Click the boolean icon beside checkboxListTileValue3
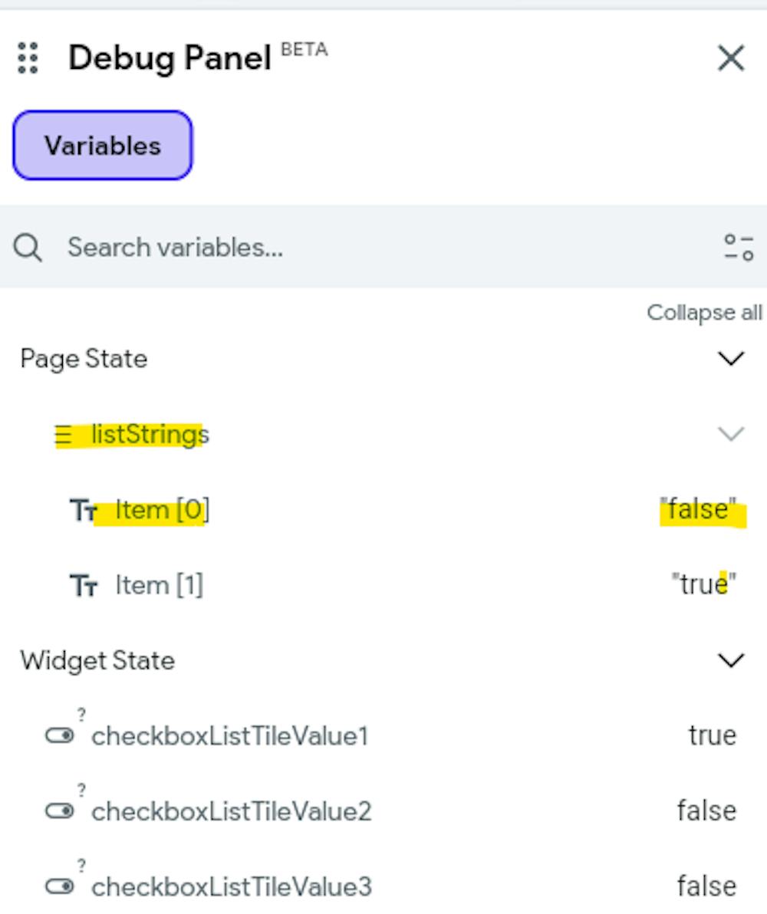Screen dimensions: 767x914 60,887
